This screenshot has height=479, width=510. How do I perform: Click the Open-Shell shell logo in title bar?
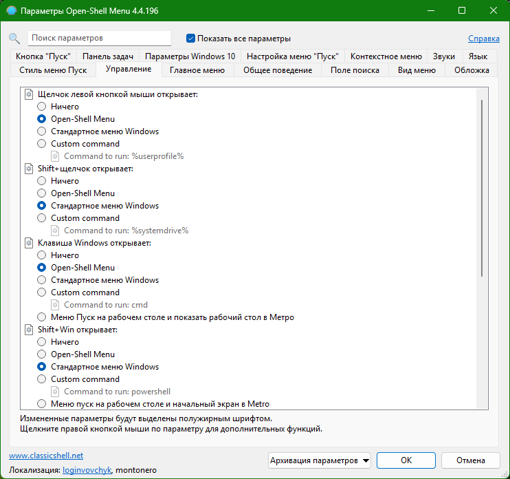point(12,10)
